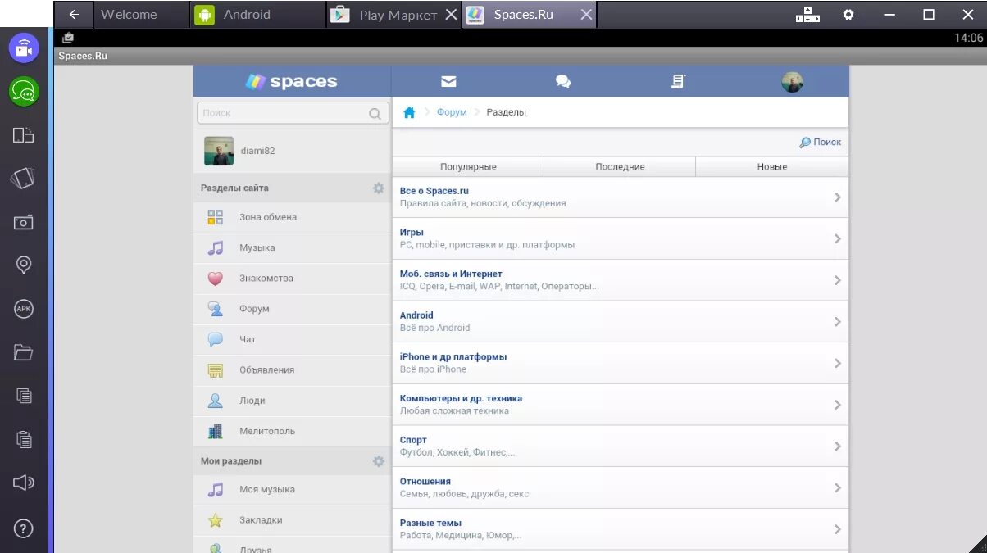Open the profile avatar in header
Screen dimensions: 987x553
click(792, 81)
